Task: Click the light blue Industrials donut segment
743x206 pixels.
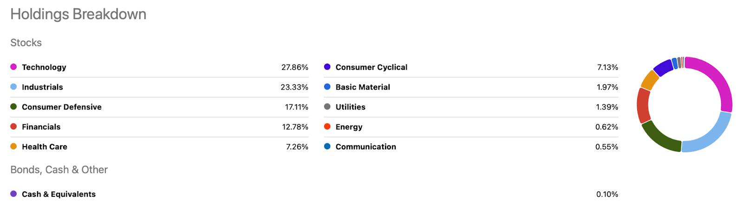Action: tap(710, 136)
